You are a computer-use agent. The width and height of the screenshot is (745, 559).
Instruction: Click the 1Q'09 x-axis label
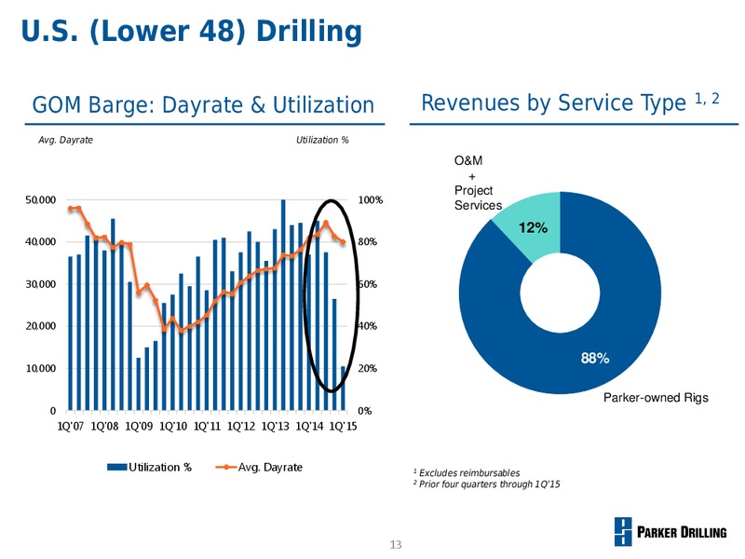[139, 427]
